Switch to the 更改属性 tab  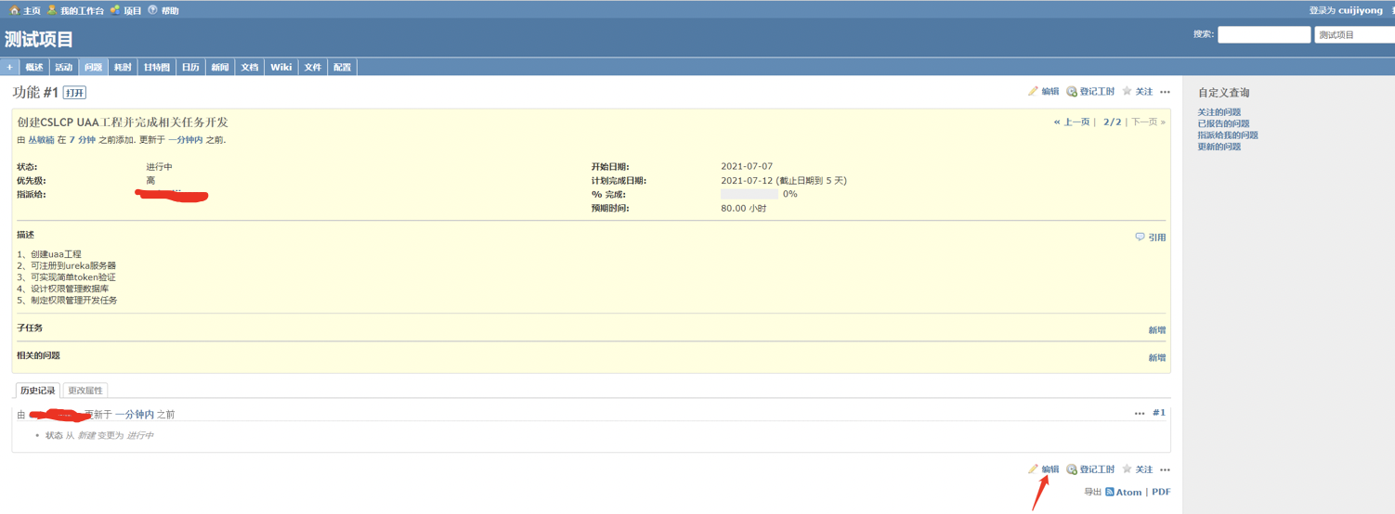(x=85, y=391)
